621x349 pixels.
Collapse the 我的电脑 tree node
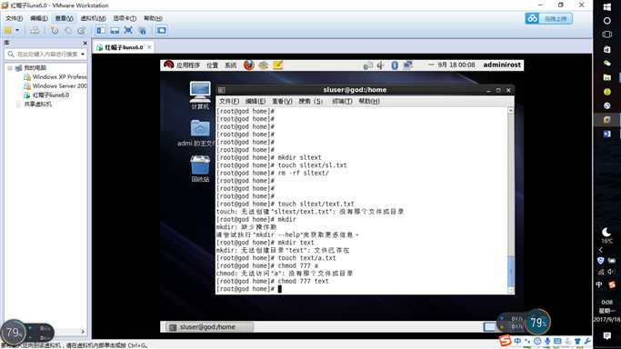[10, 68]
